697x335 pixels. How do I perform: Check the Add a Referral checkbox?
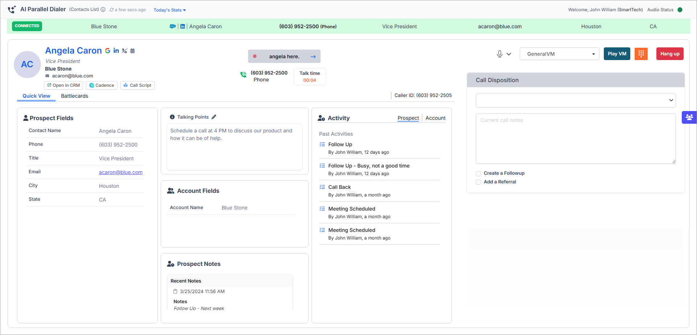(x=478, y=182)
